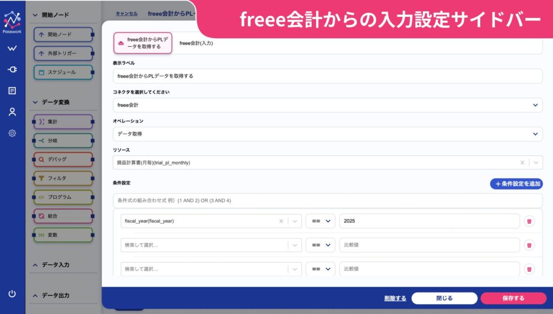The width and height of the screenshot is (553, 314).
Task: Click the sigma icon on 集計 node
Action: 42,121
